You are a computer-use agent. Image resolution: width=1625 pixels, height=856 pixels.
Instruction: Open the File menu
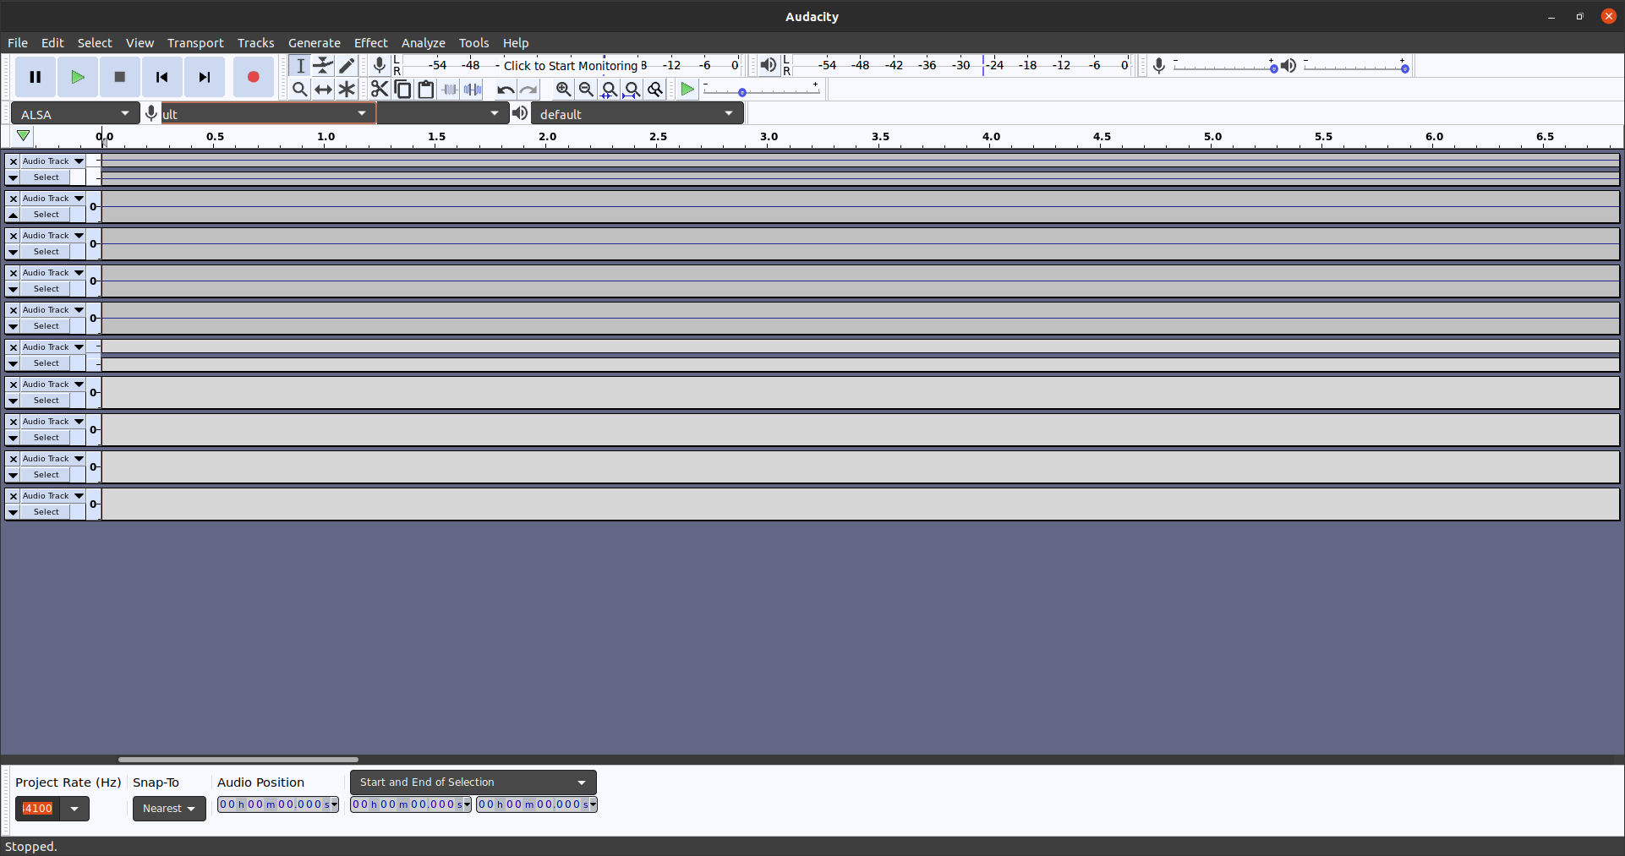click(18, 43)
